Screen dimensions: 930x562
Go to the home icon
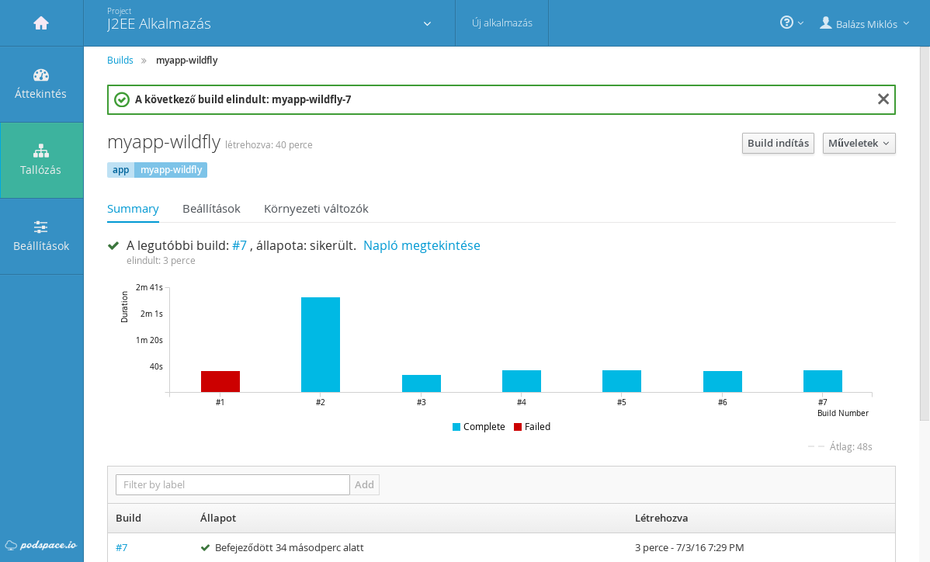41,23
